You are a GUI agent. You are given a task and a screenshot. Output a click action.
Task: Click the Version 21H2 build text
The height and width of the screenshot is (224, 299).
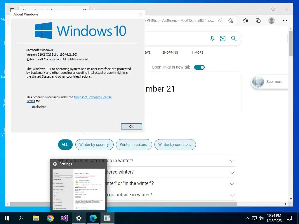pos(52,55)
